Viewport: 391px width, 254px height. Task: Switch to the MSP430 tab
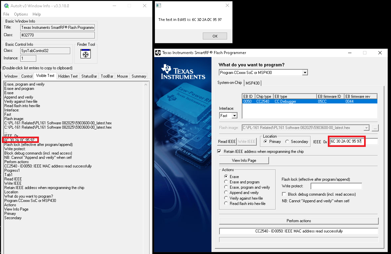[253, 83]
